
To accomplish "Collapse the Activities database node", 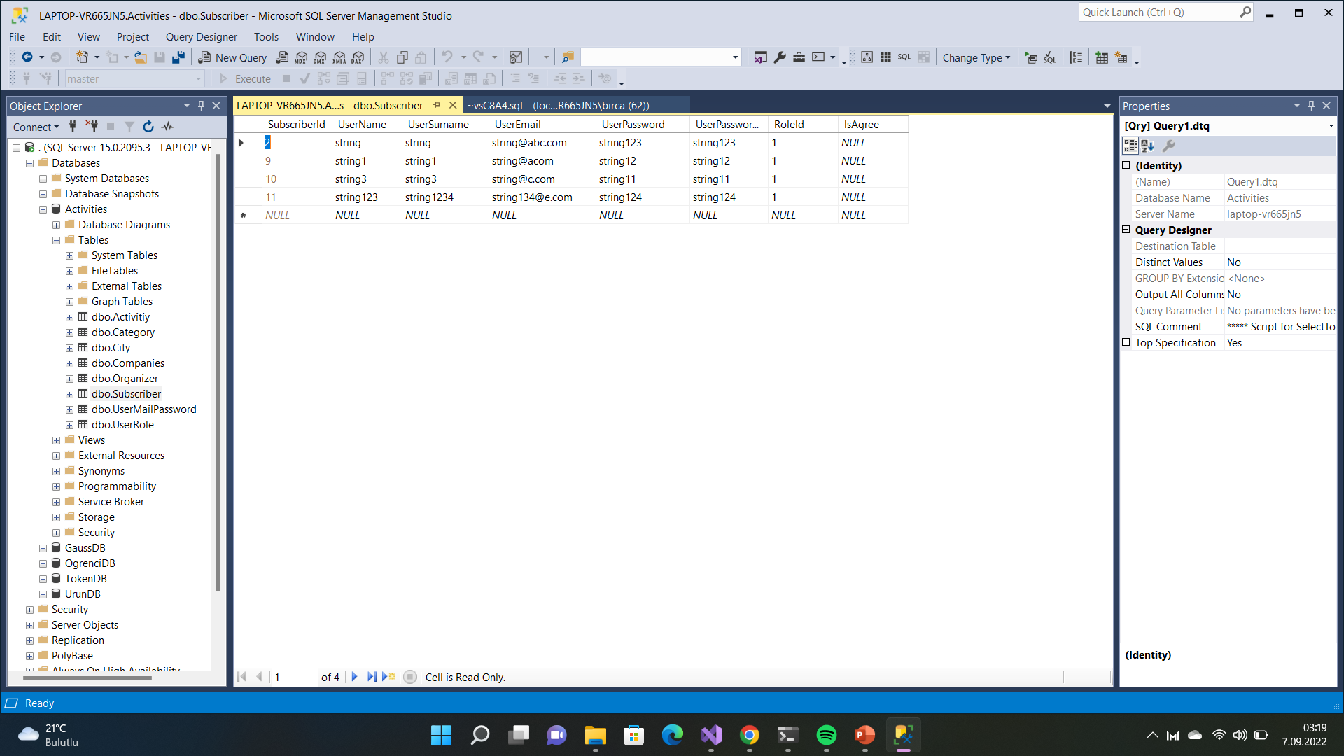I will 43,209.
